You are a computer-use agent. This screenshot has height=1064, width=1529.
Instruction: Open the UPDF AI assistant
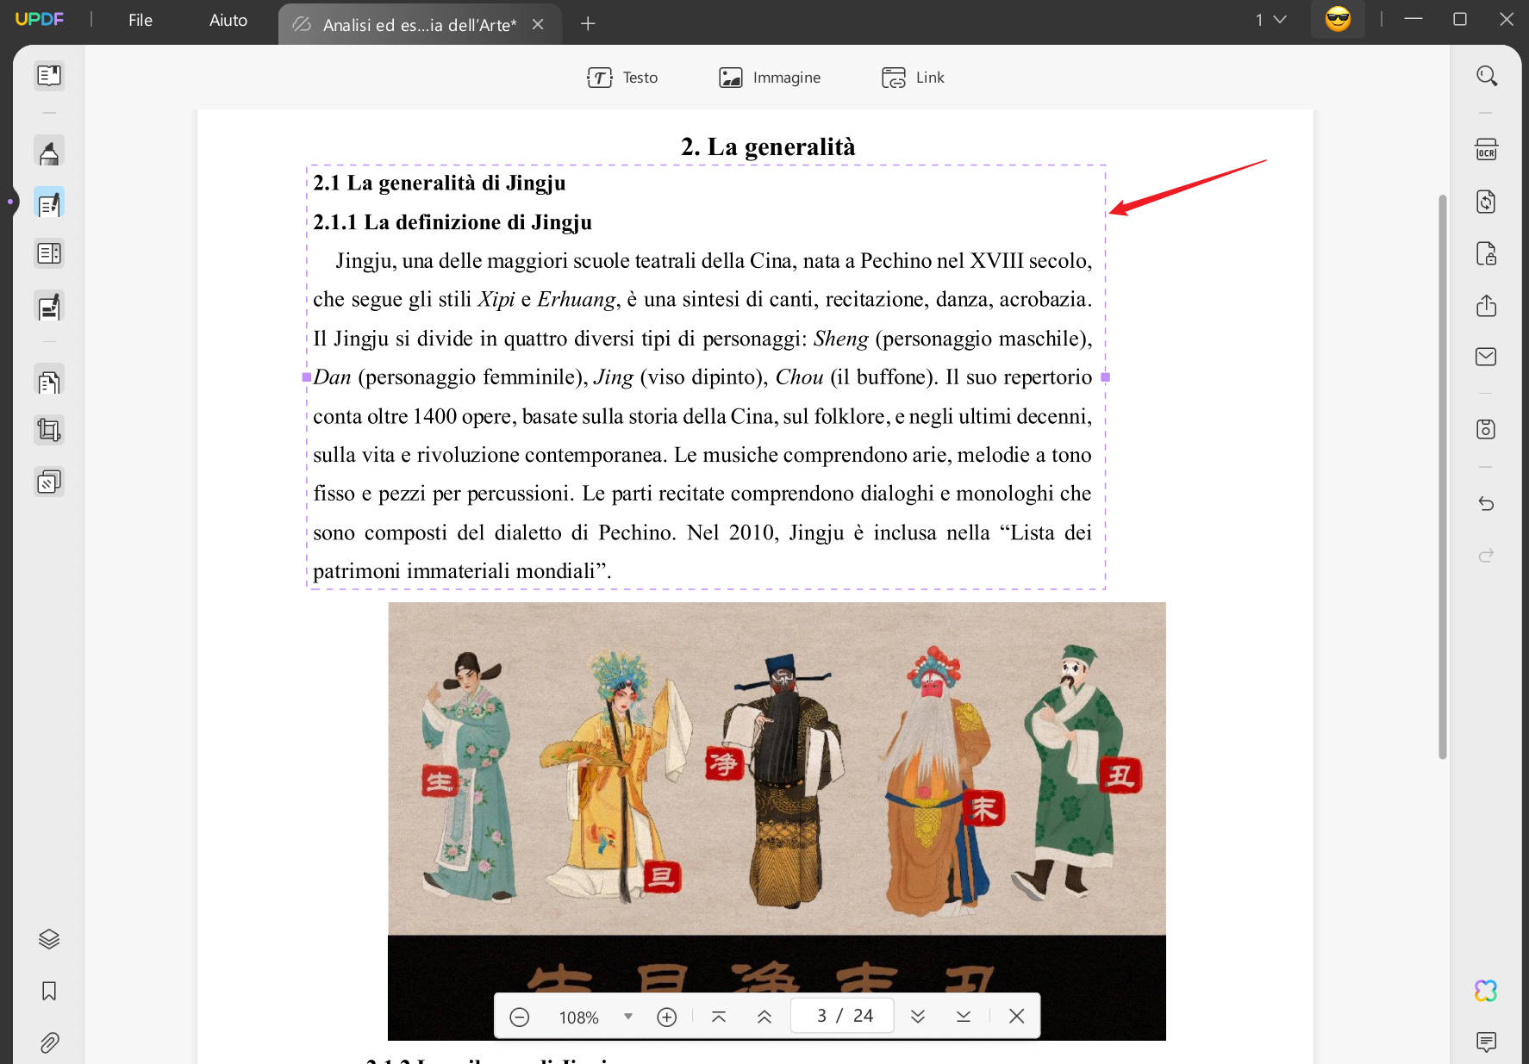pos(1486,991)
